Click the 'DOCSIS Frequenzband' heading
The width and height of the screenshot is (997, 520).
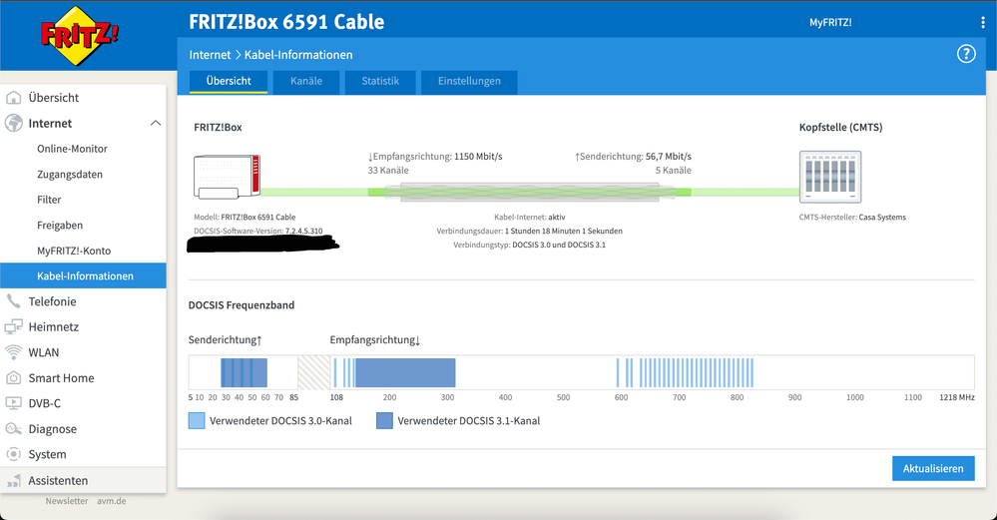click(x=242, y=305)
